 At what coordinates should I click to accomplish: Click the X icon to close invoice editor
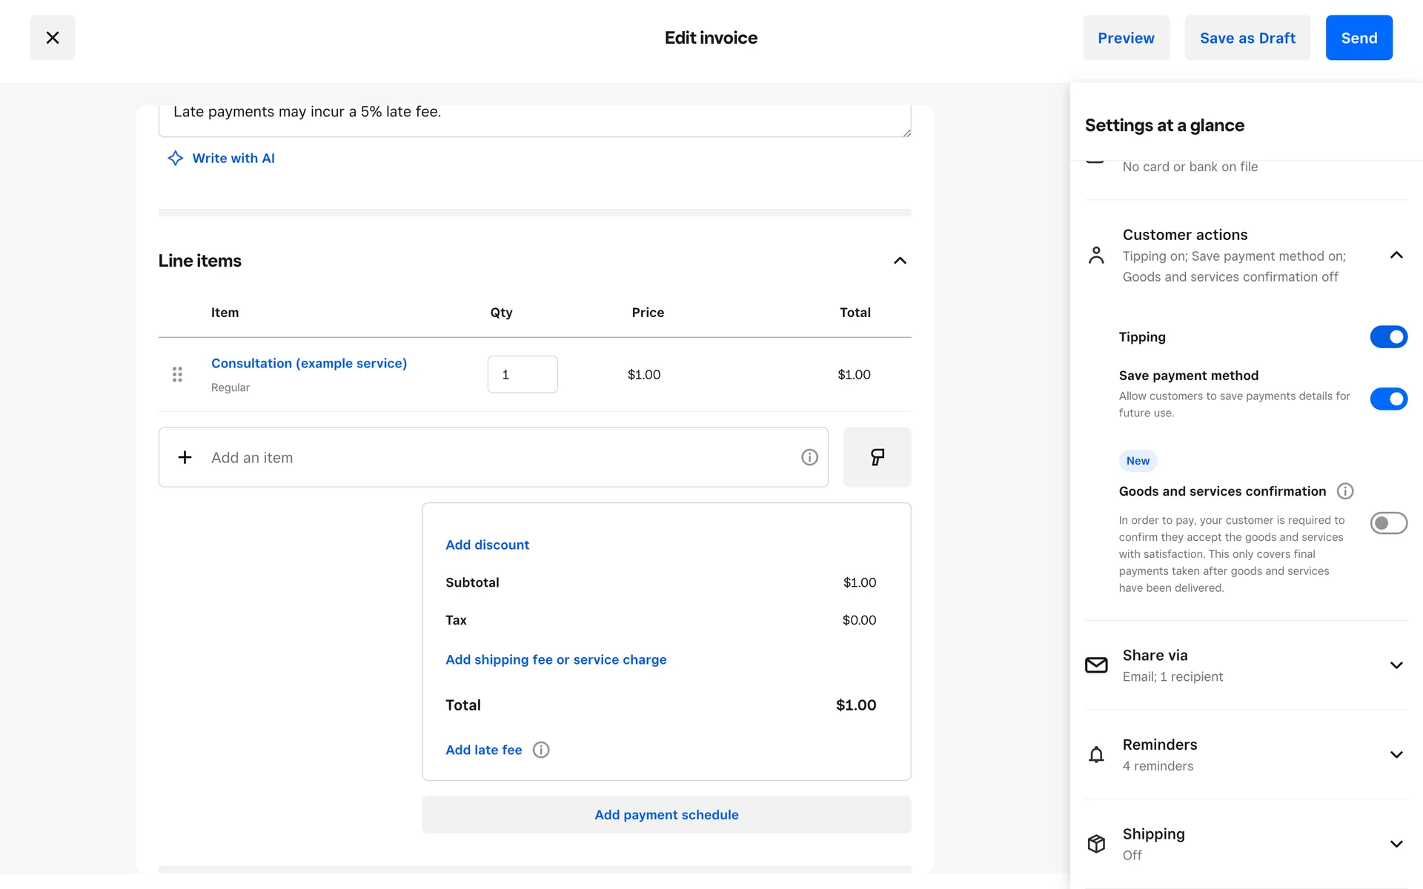click(52, 38)
